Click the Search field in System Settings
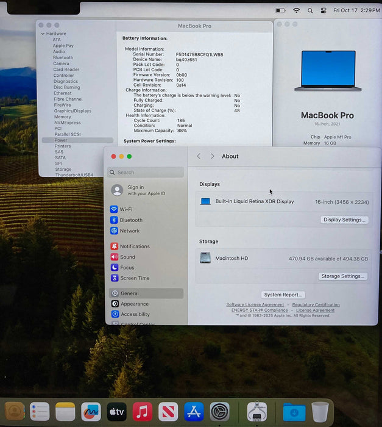Image resolution: width=382 pixels, height=427 pixels. coord(146,173)
